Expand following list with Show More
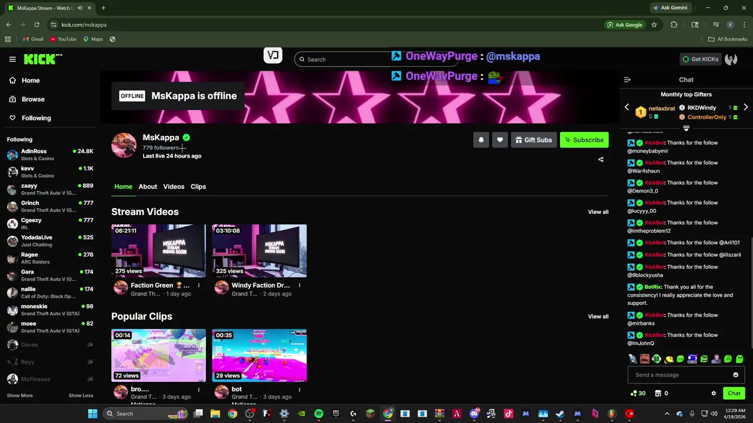 (19, 395)
